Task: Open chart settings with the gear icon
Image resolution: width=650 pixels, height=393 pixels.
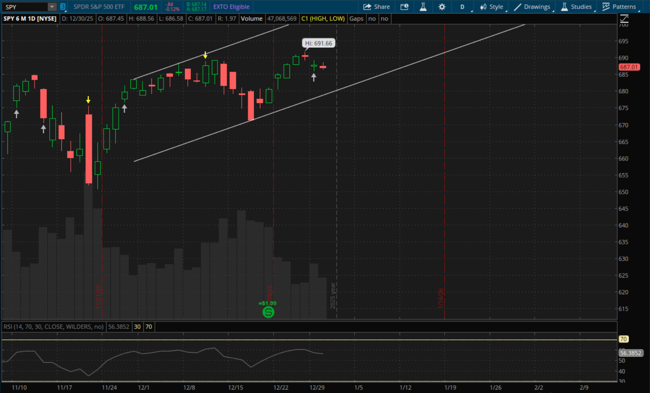Action: 442,7
